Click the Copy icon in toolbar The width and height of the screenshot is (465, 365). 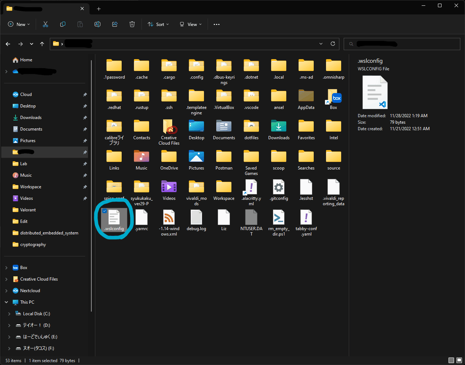(x=63, y=24)
